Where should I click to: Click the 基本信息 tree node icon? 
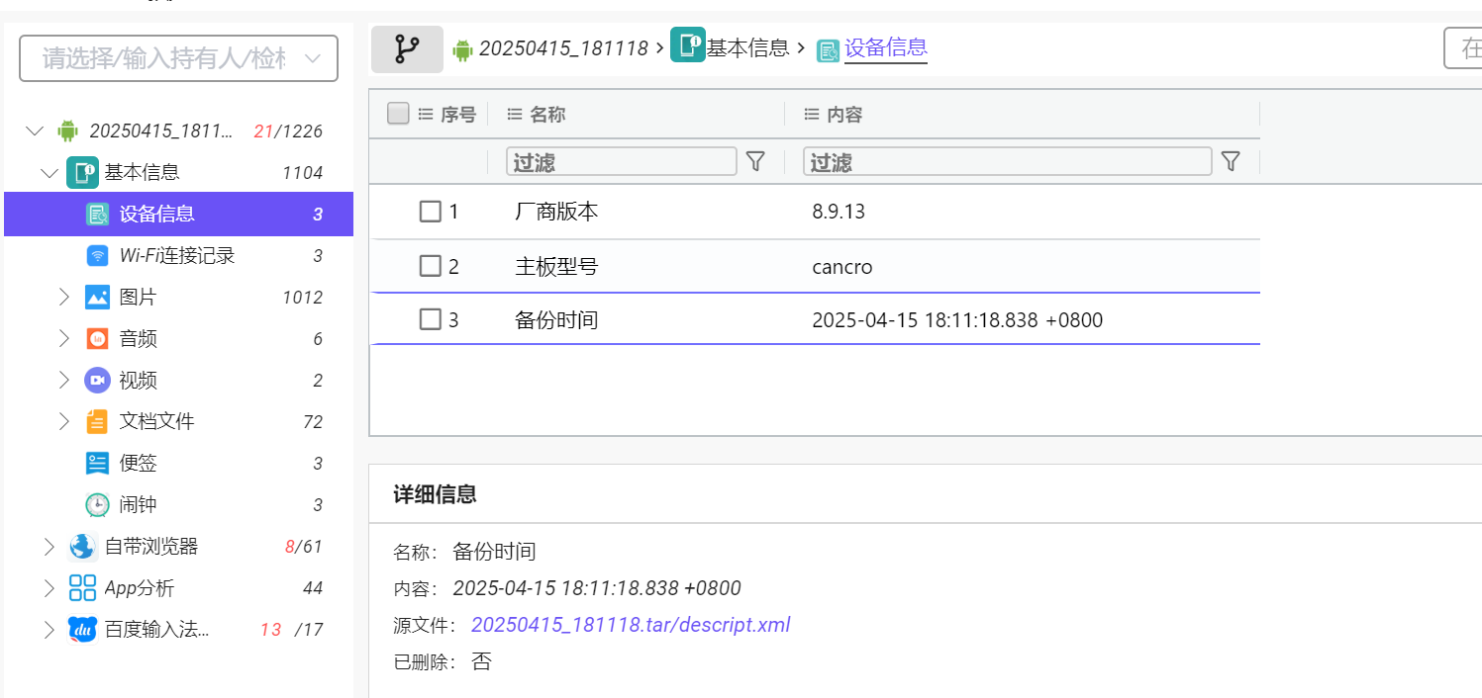(x=82, y=173)
